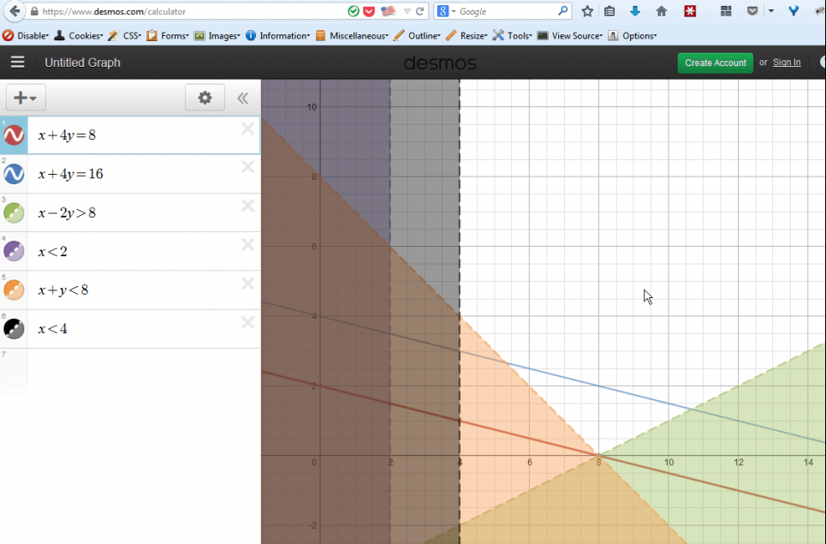The height and width of the screenshot is (544, 826).
Task: Open the graph settings gear
Action: (x=205, y=98)
